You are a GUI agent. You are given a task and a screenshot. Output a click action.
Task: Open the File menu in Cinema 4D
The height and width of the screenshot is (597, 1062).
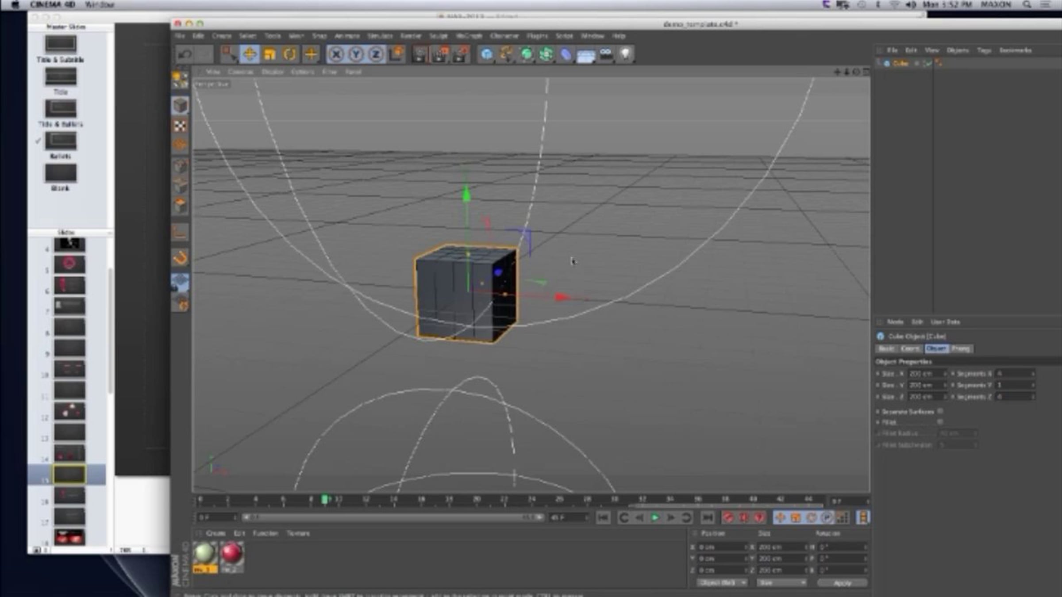click(180, 36)
